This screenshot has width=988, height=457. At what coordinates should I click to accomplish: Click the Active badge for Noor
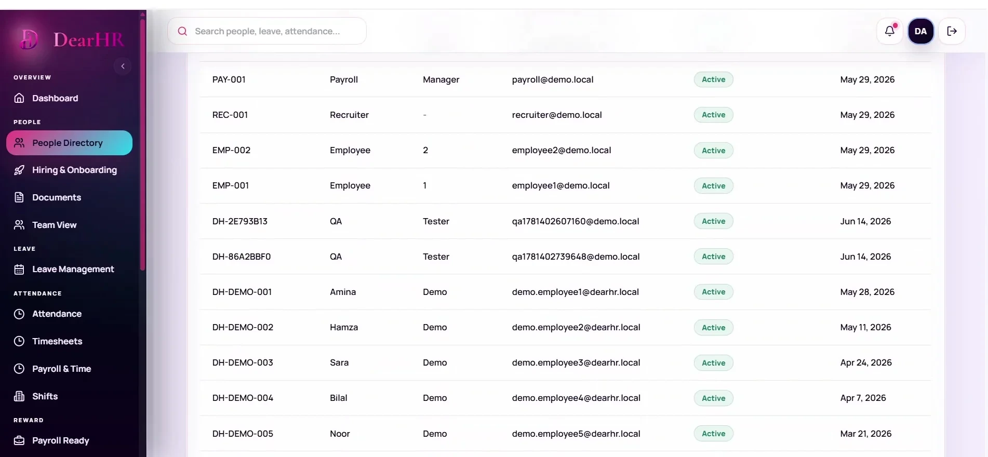click(x=714, y=434)
